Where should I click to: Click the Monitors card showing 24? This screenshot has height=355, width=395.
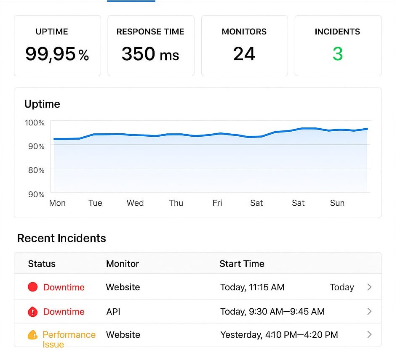click(244, 46)
